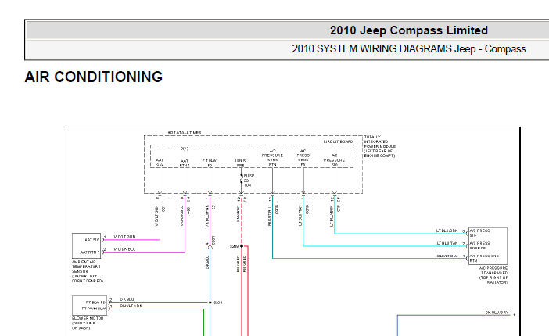The image size is (549, 336).
Task: Click the "A/C PRESSURE TRANSDUCER" caption
Action: (x=493, y=275)
